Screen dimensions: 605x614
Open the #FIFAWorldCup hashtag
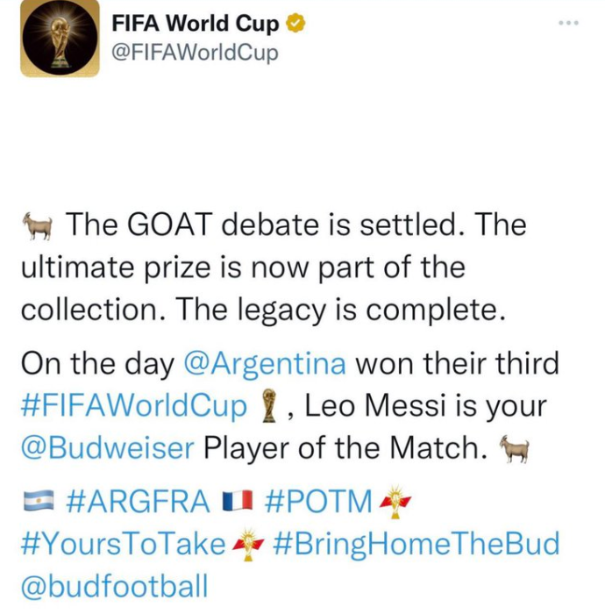point(134,406)
